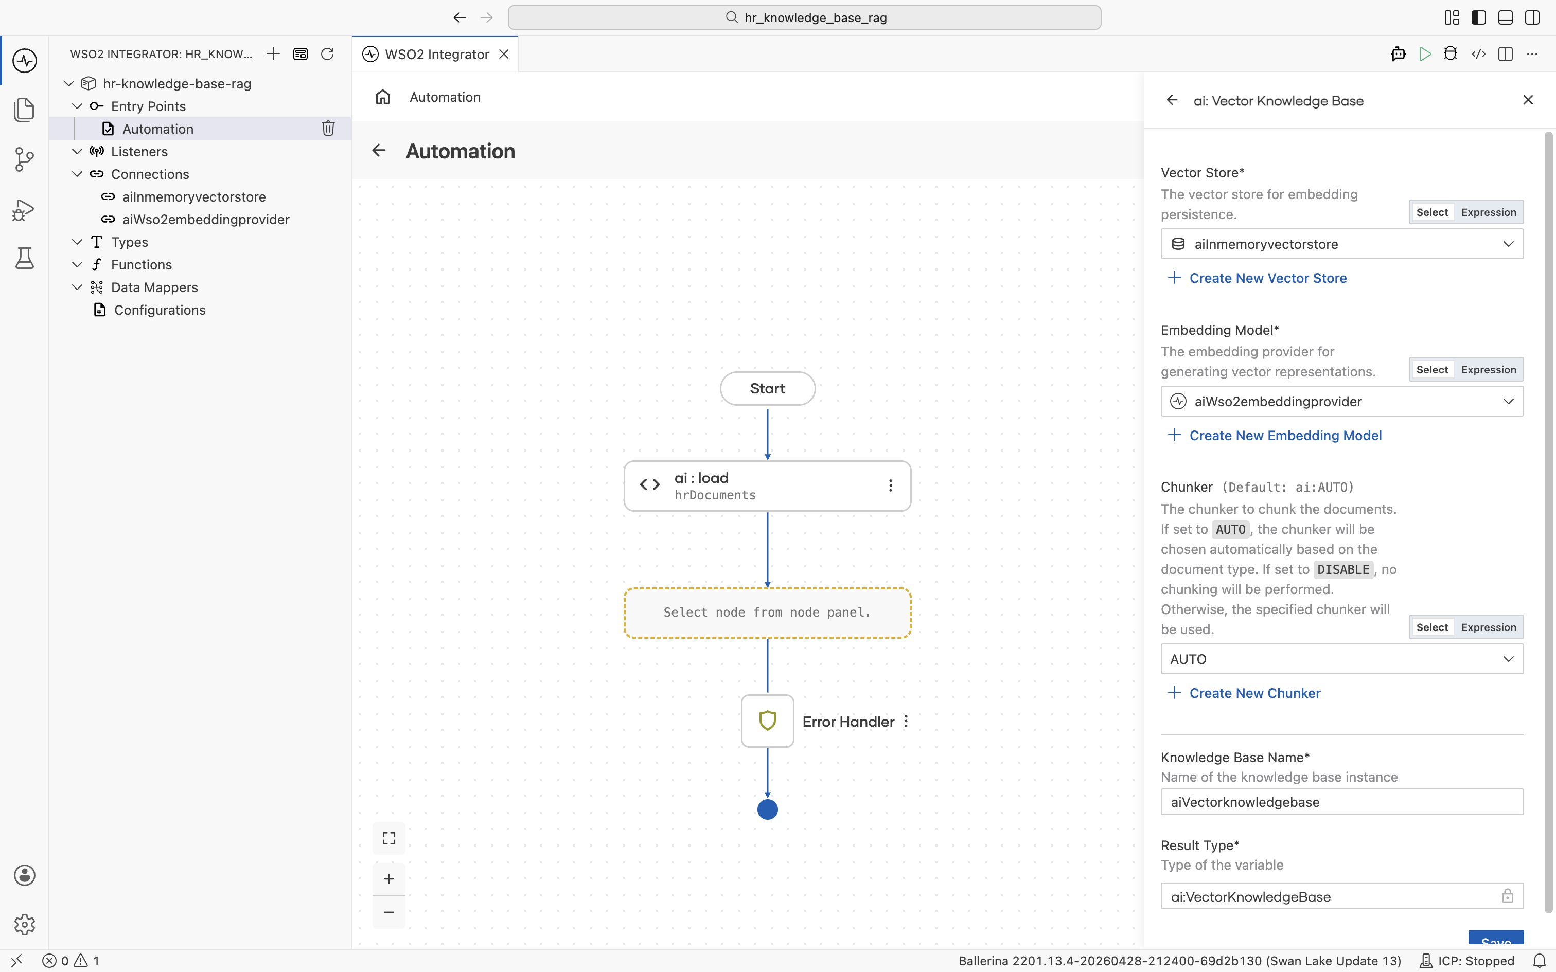Image resolution: width=1556 pixels, height=972 pixels.
Task: Open the WSO2 Integrator activity bar icon
Action: (x=24, y=61)
